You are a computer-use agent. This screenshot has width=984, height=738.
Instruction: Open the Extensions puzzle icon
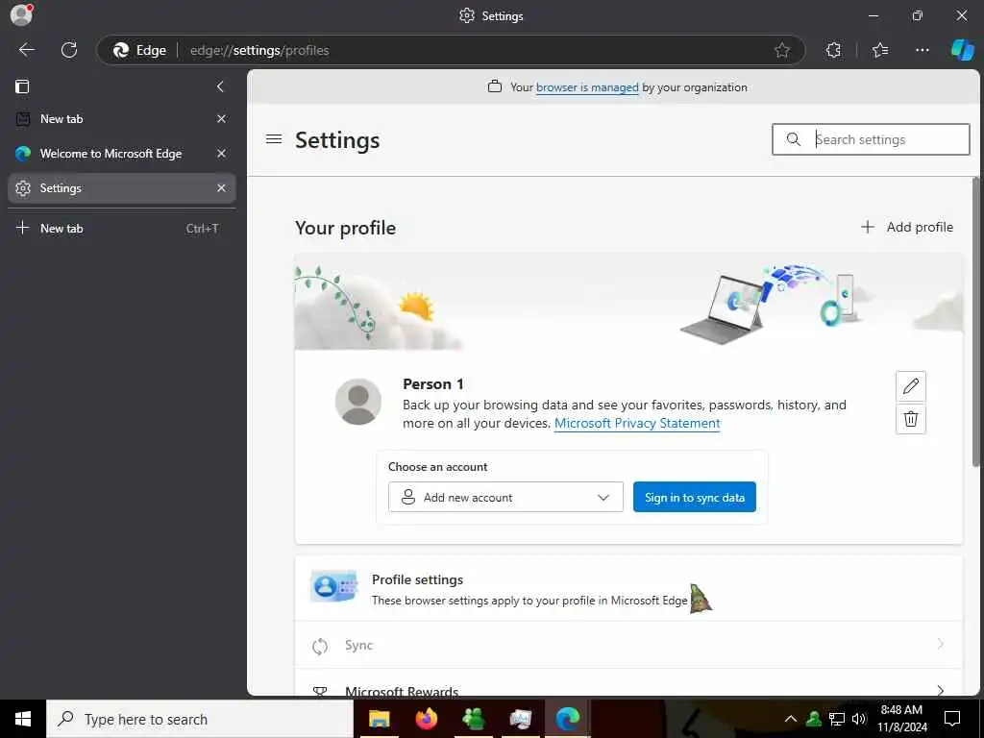(833, 50)
